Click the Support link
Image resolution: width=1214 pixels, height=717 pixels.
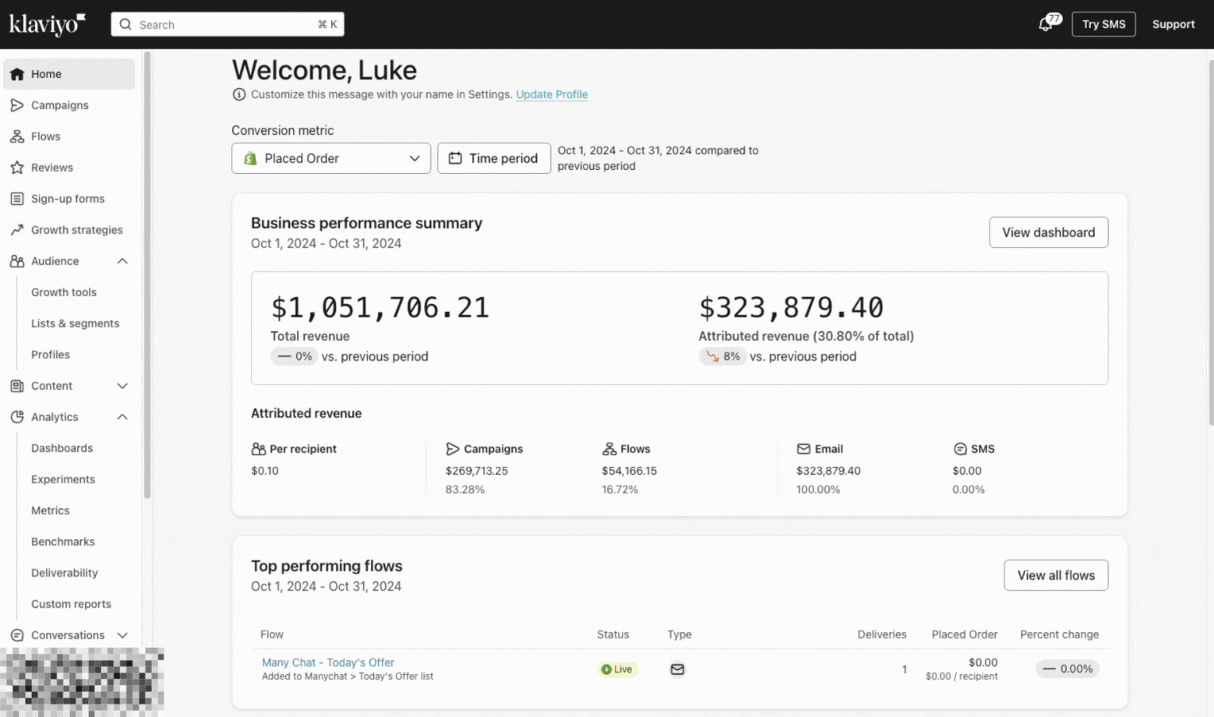click(1173, 24)
